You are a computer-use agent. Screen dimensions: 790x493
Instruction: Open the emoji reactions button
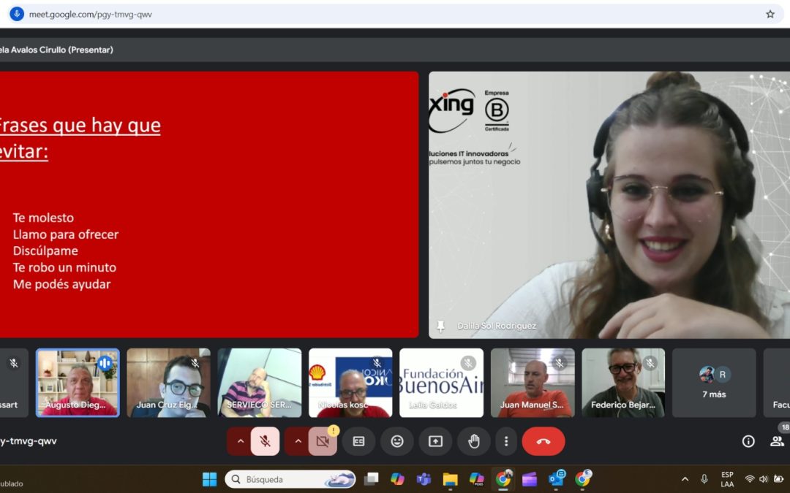point(397,441)
